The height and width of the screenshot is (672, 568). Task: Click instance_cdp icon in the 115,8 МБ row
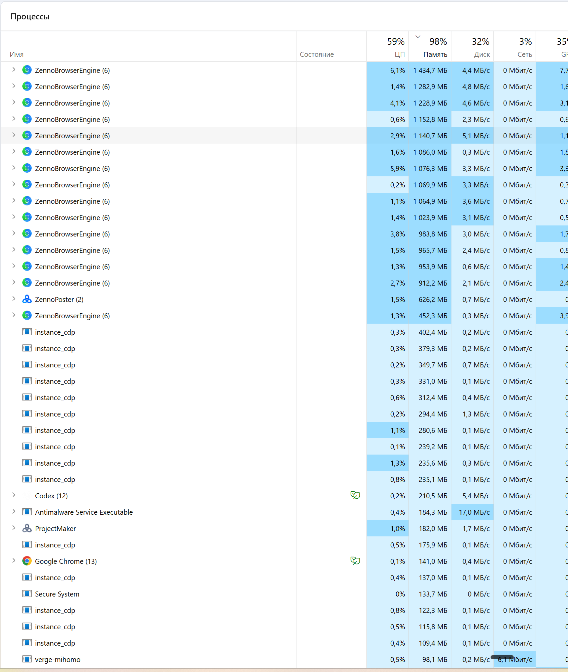tap(27, 627)
